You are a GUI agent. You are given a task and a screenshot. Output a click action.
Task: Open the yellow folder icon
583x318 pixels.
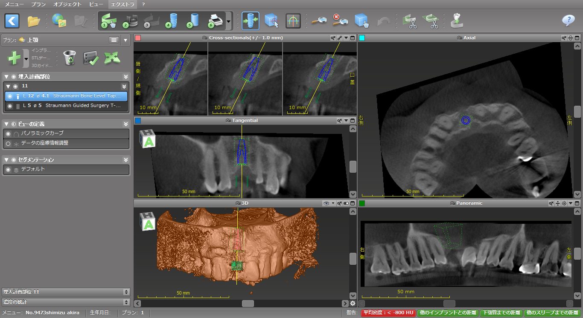coord(34,21)
